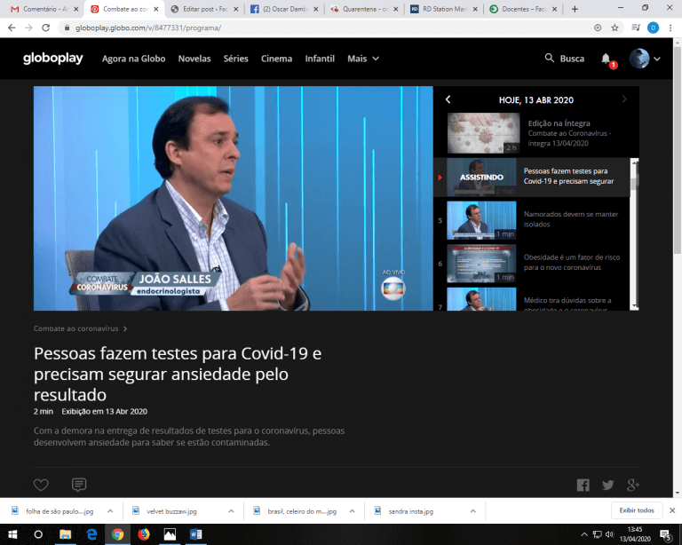This screenshot has height=545, width=682.
Task: Open File Explorer from taskbar
Action: coord(65,534)
